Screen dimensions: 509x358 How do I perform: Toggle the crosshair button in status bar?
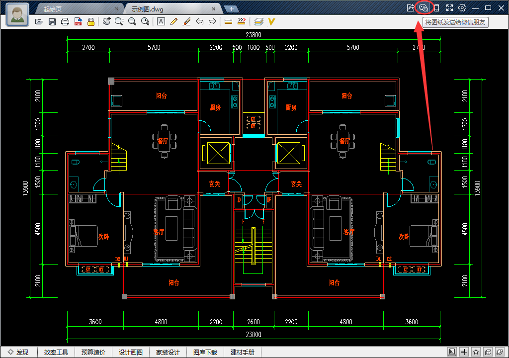coord(464,352)
